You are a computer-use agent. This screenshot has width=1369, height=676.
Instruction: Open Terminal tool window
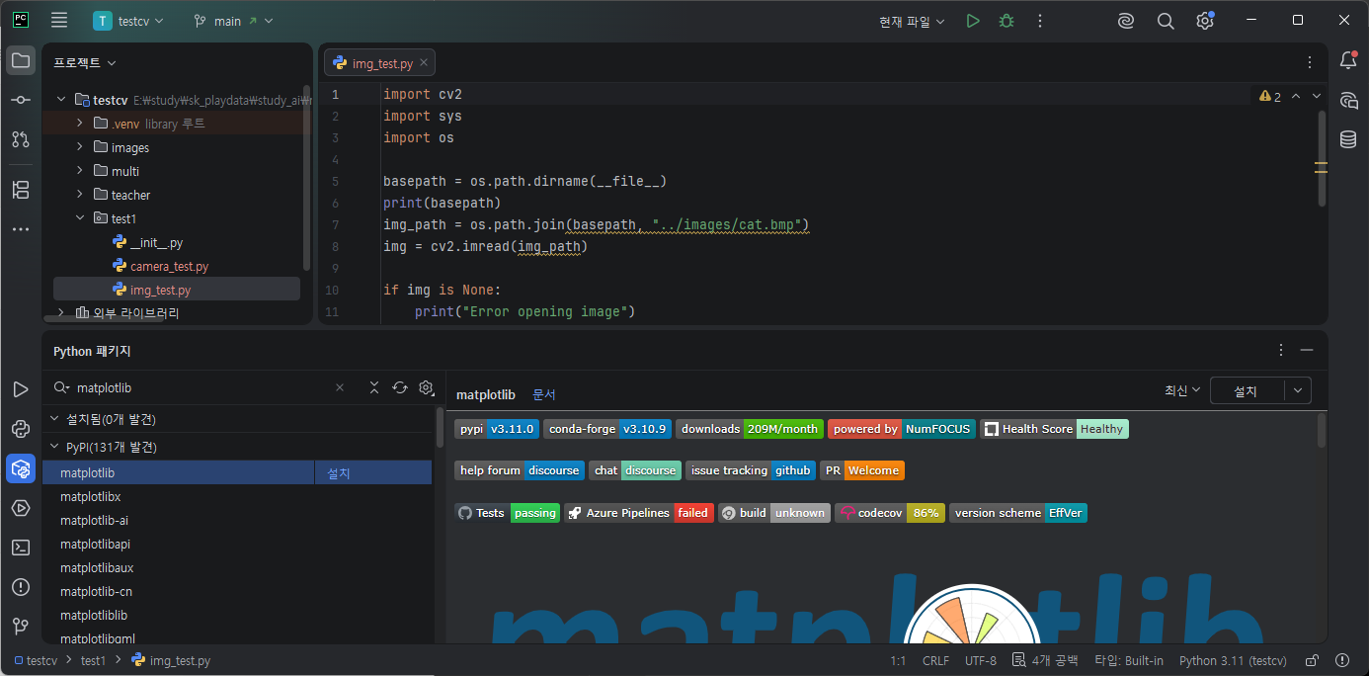(x=20, y=547)
